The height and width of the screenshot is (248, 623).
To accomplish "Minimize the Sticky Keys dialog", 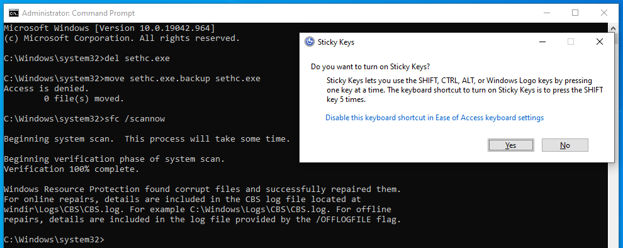I will pos(542,42).
